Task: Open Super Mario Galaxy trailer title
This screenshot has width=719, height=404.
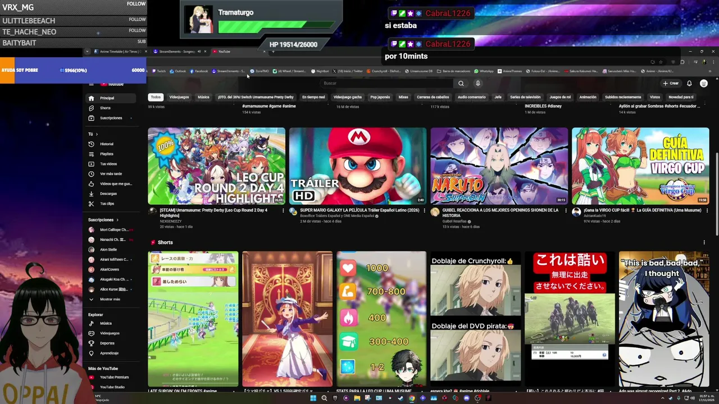Action: (x=359, y=210)
